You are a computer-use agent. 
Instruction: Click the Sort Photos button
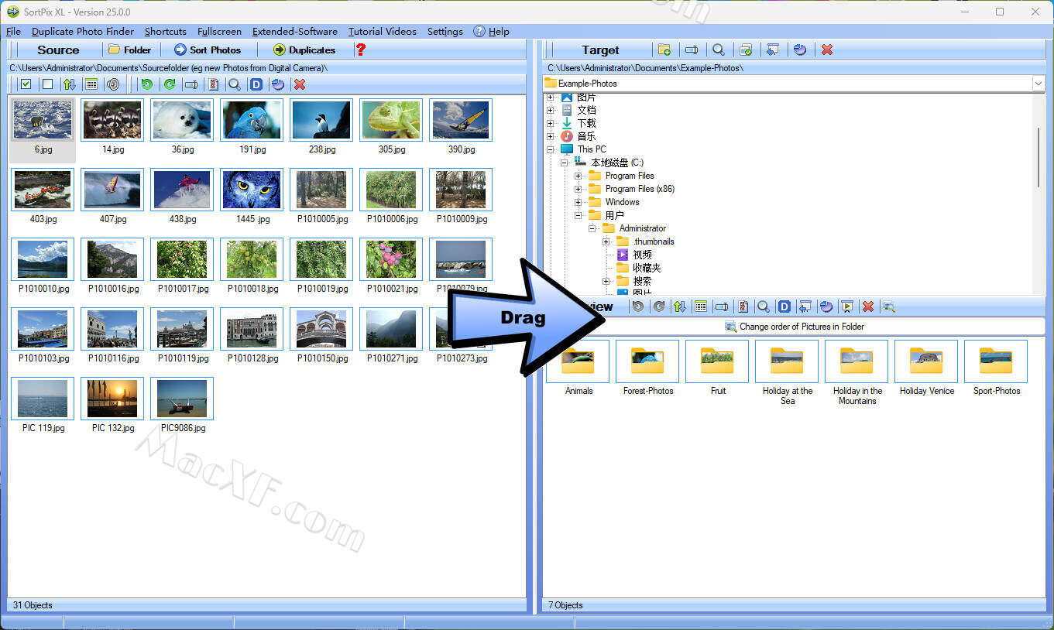pyautogui.click(x=207, y=50)
